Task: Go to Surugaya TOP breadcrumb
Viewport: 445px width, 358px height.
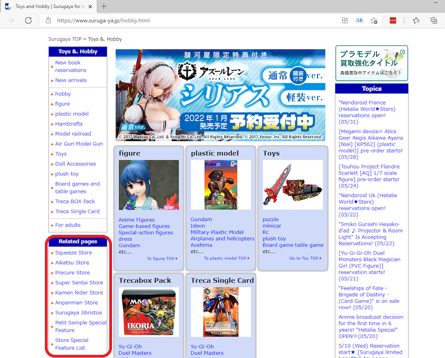Action: click(65, 39)
